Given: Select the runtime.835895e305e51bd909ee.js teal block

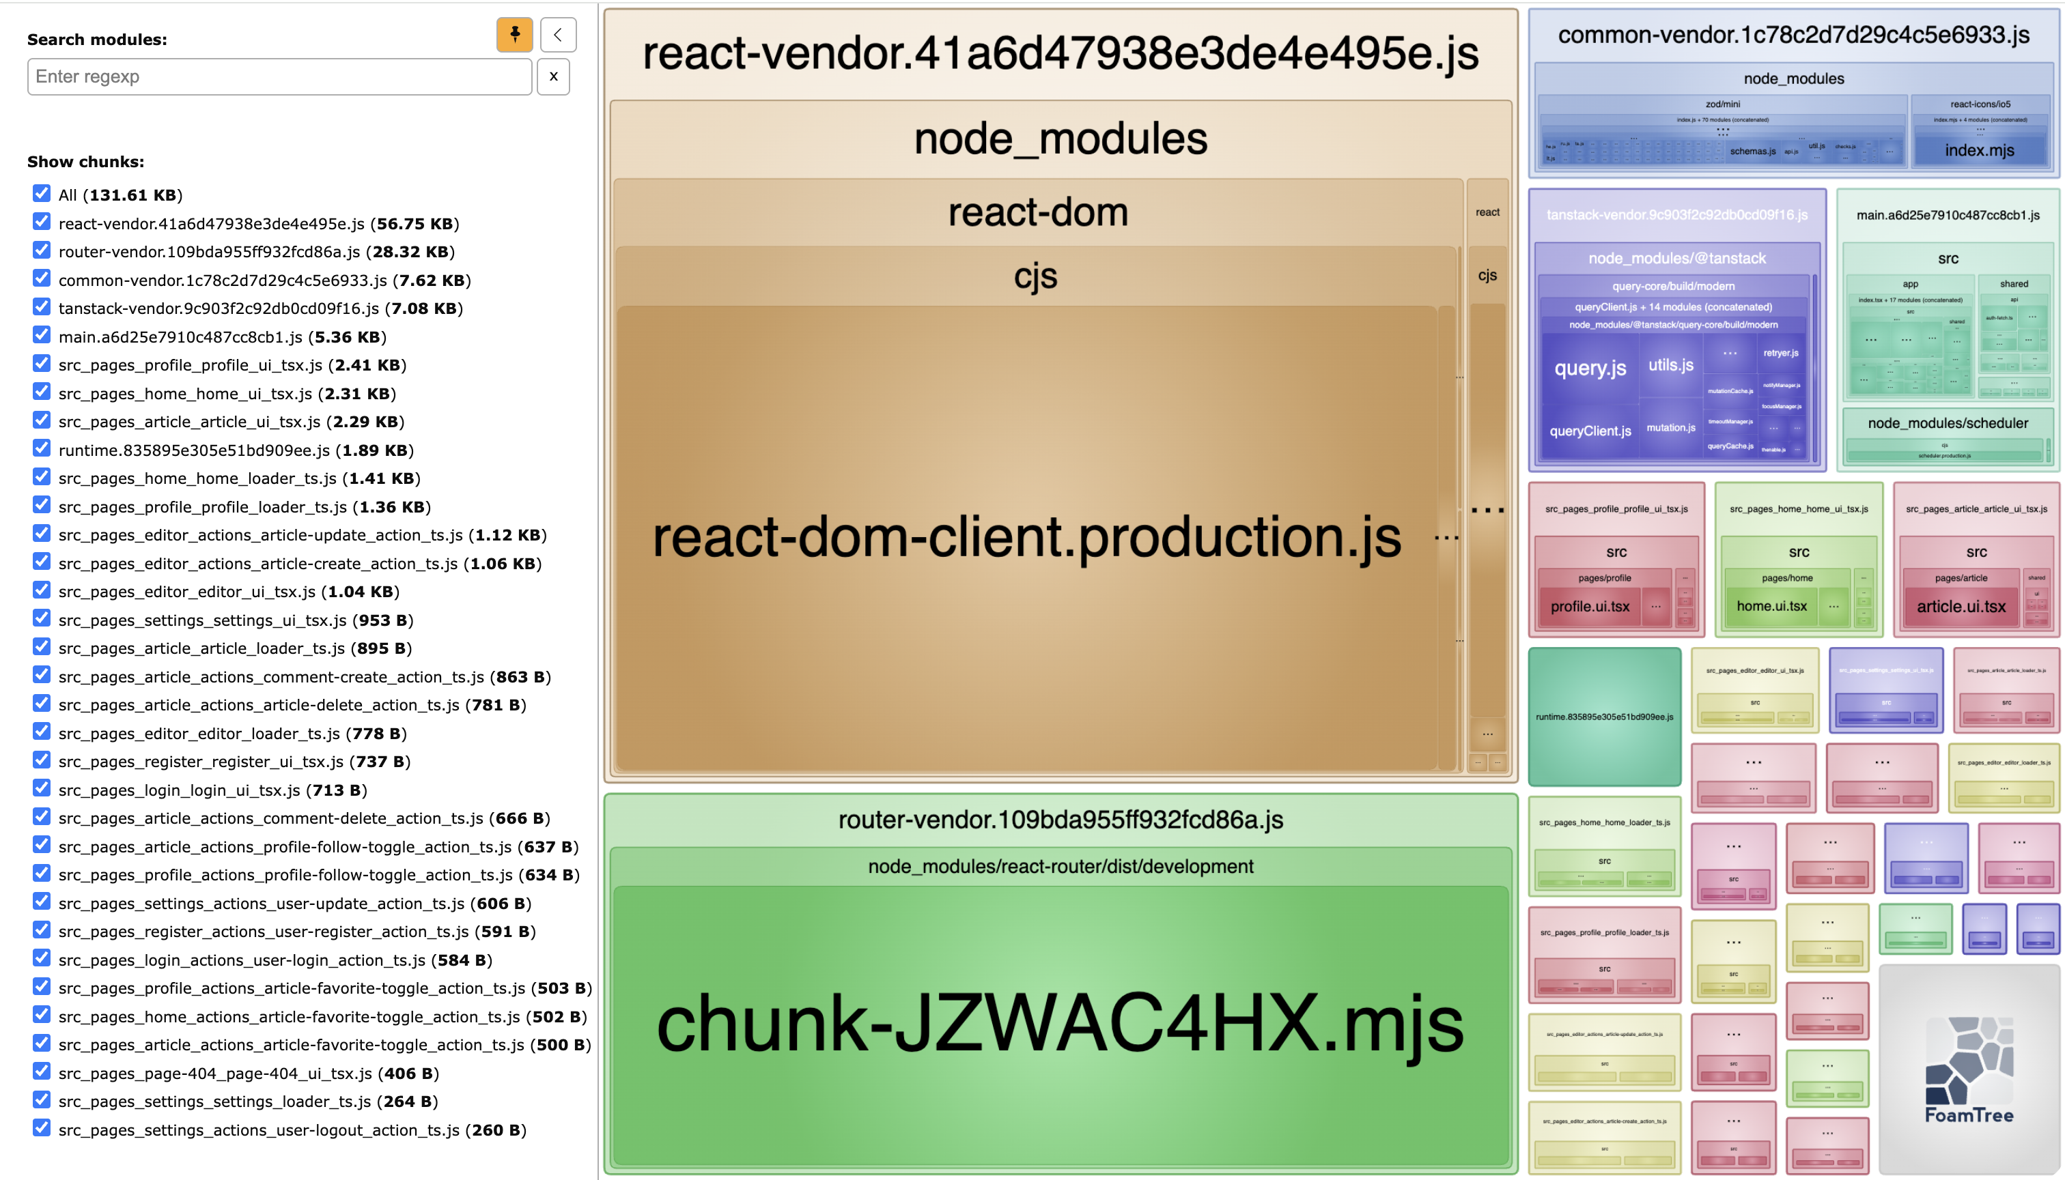Looking at the screenshot, I should (x=1603, y=717).
